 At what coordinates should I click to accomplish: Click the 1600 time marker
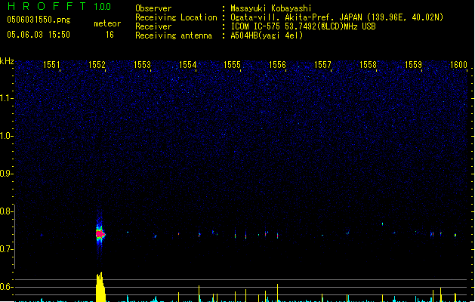458,65
